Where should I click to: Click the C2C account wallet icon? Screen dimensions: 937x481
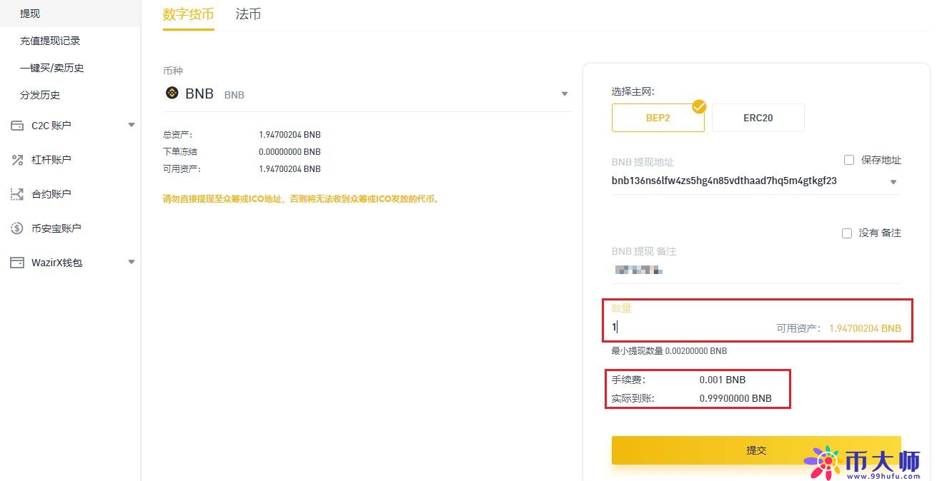[17, 126]
